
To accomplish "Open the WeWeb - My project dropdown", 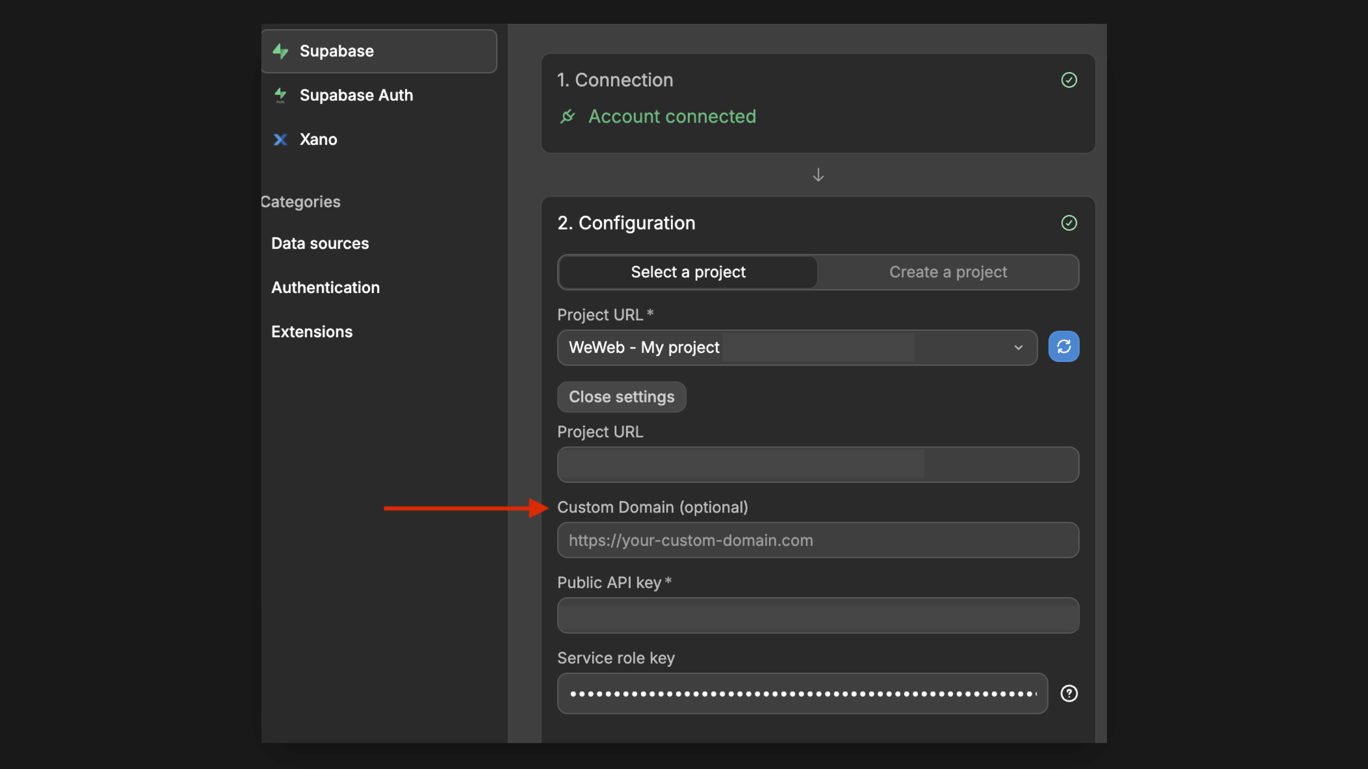I will tap(797, 348).
